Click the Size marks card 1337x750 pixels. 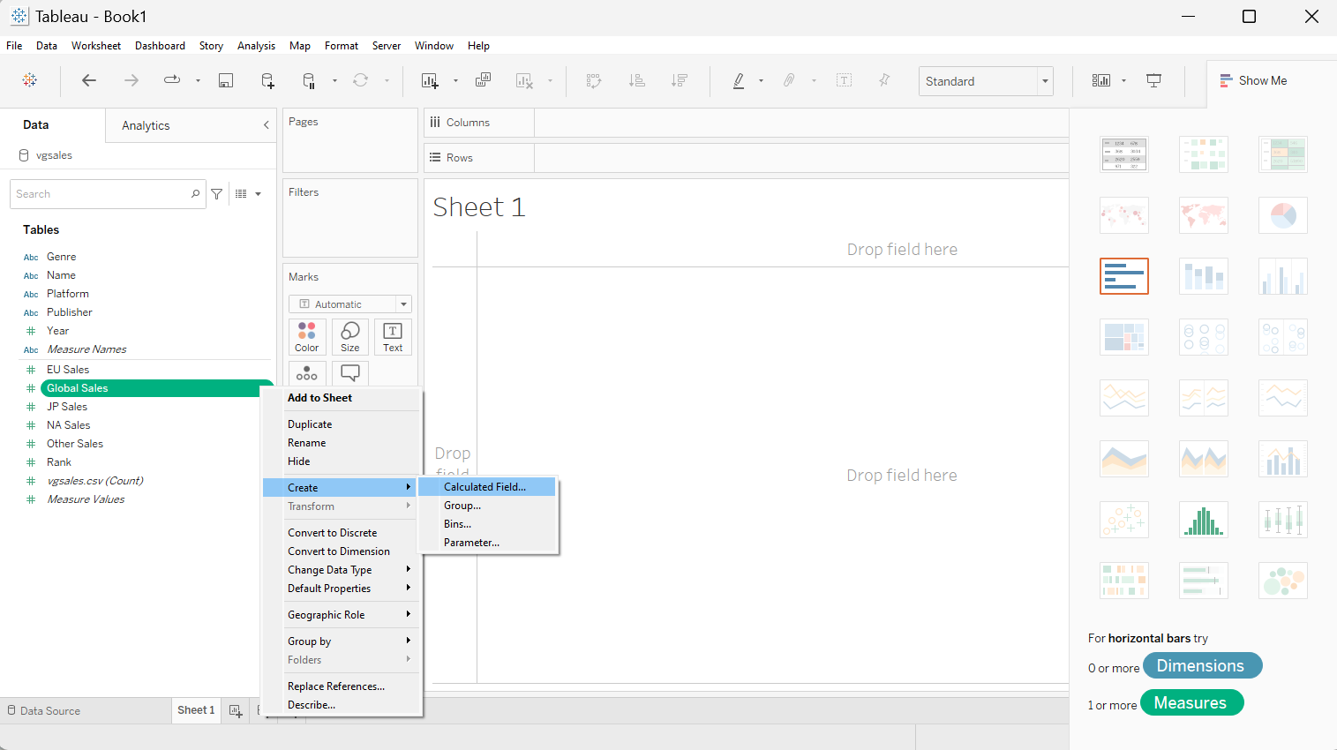click(350, 337)
